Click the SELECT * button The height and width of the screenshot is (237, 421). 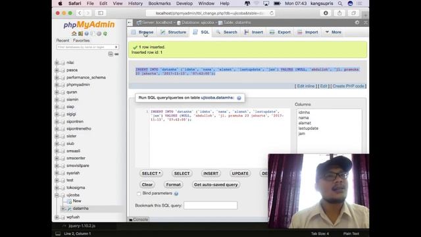click(151, 174)
